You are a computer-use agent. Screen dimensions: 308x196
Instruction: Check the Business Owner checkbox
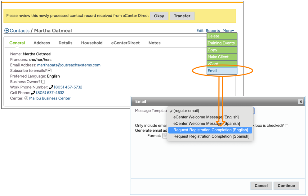(x=43, y=82)
